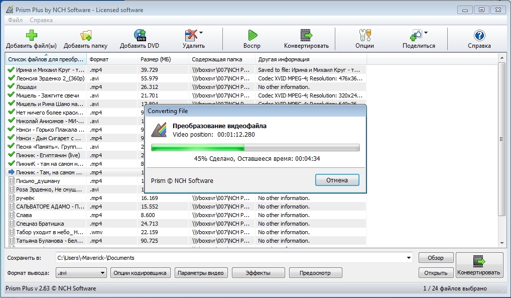Click Prism Plus v 2.63 status bar text
Screen dimensions: 511x298
click(51, 288)
